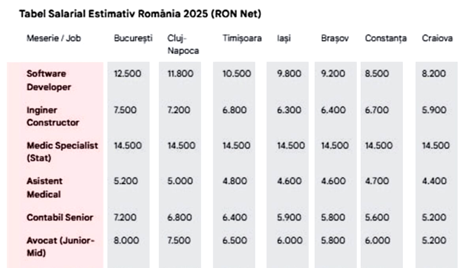
Task: Select Inginer Constructor salary in Constanța
Action: point(377,110)
